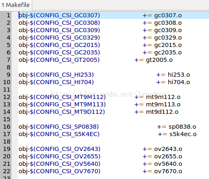Click text mt9m113.o

163,104
